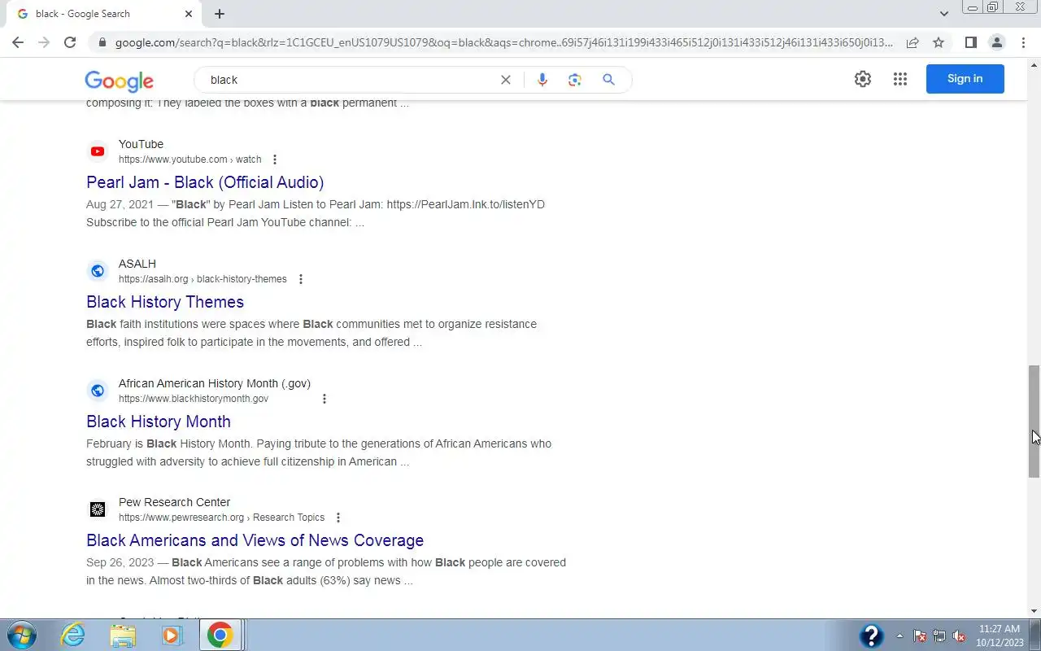Clear the search box text
The height and width of the screenshot is (651, 1041).
click(505, 80)
